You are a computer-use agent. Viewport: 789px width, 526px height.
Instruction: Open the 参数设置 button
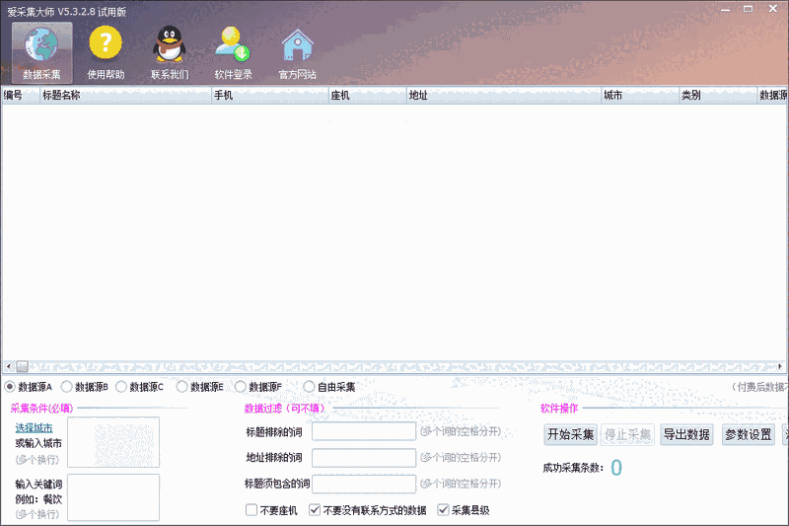(749, 434)
